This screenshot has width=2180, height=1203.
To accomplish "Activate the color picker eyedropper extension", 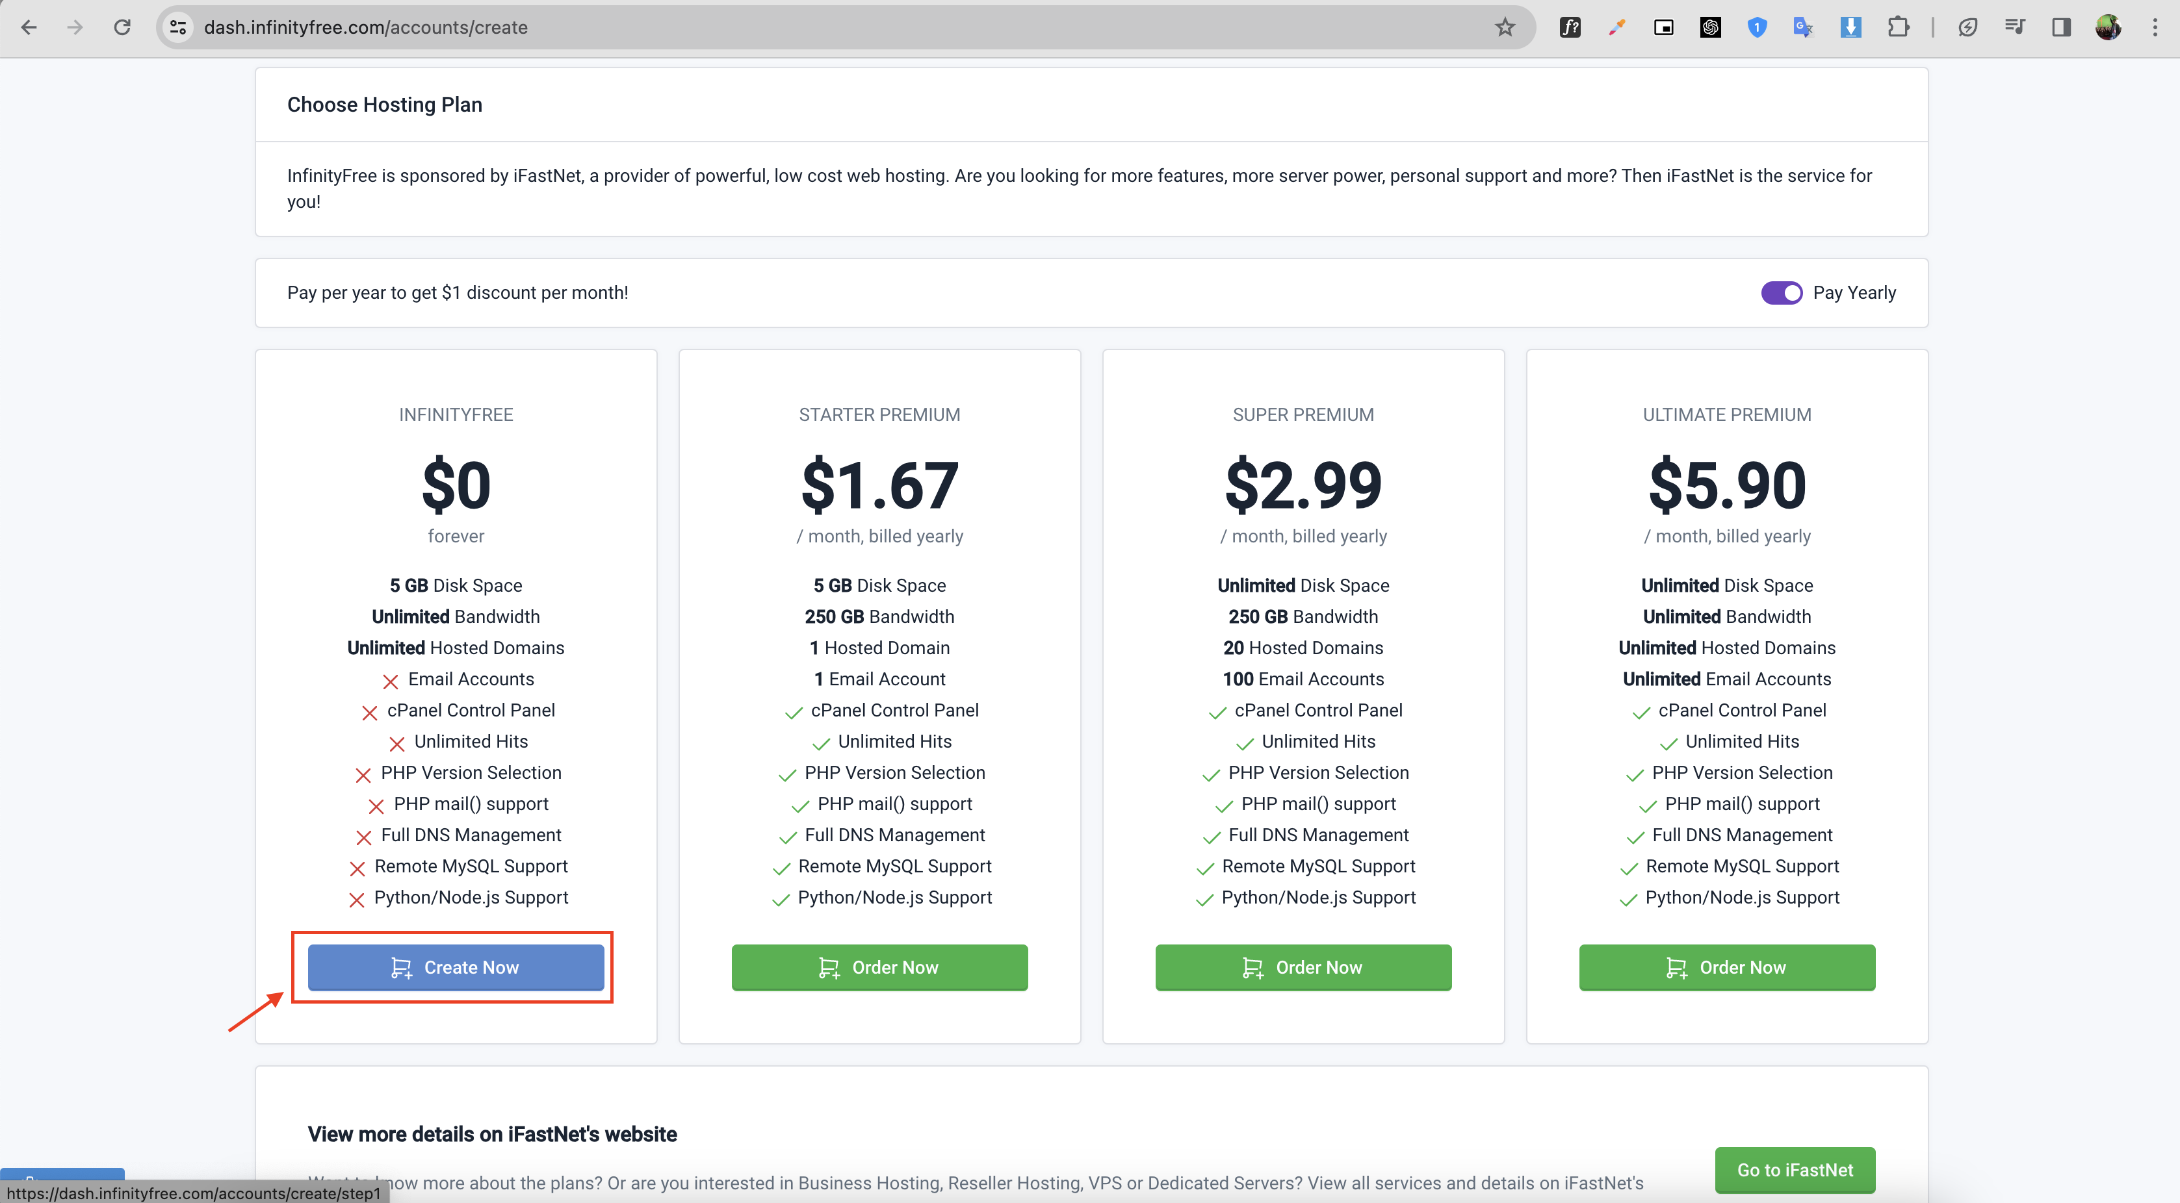I will [x=1616, y=27].
